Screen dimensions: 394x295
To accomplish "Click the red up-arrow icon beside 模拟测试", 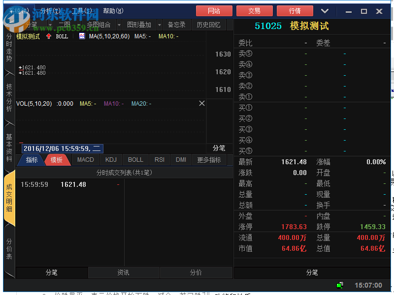I will tap(49, 35).
